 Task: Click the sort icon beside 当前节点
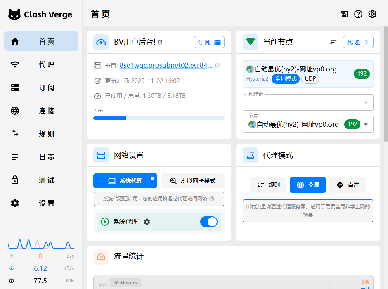(x=334, y=42)
